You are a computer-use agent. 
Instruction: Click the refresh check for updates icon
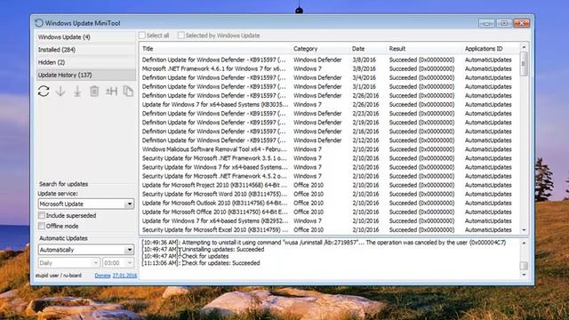(44, 91)
